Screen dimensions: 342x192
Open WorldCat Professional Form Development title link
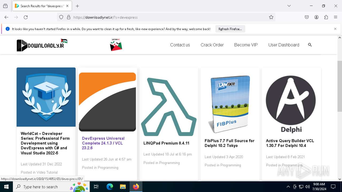[45, 143]
